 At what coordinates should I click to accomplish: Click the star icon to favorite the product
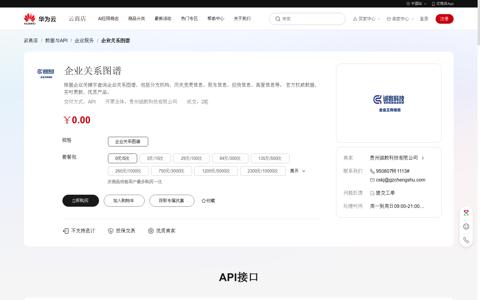(203, 201)
